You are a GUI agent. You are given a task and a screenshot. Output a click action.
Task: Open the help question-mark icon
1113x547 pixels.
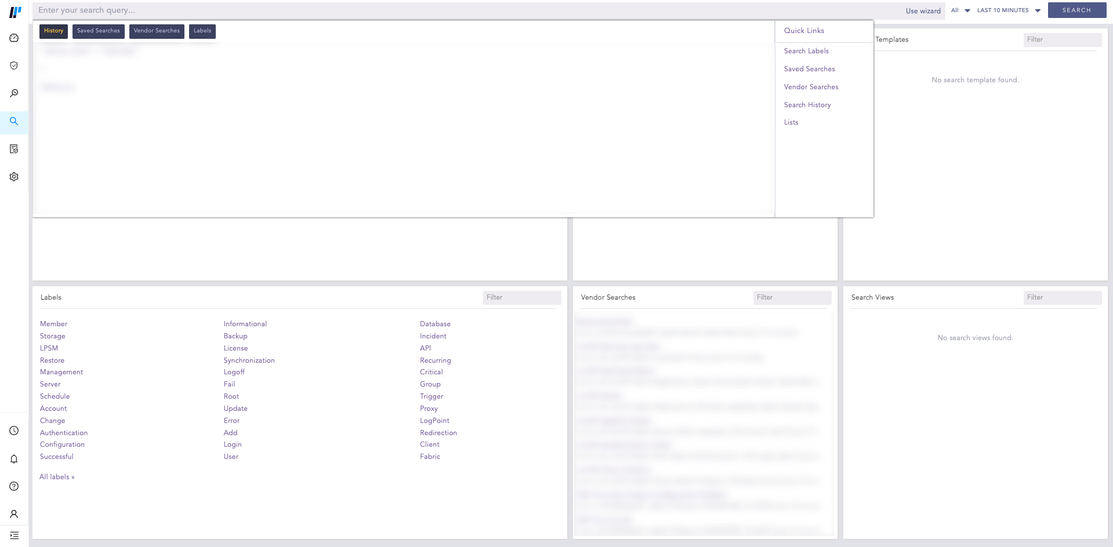[13, 486]
